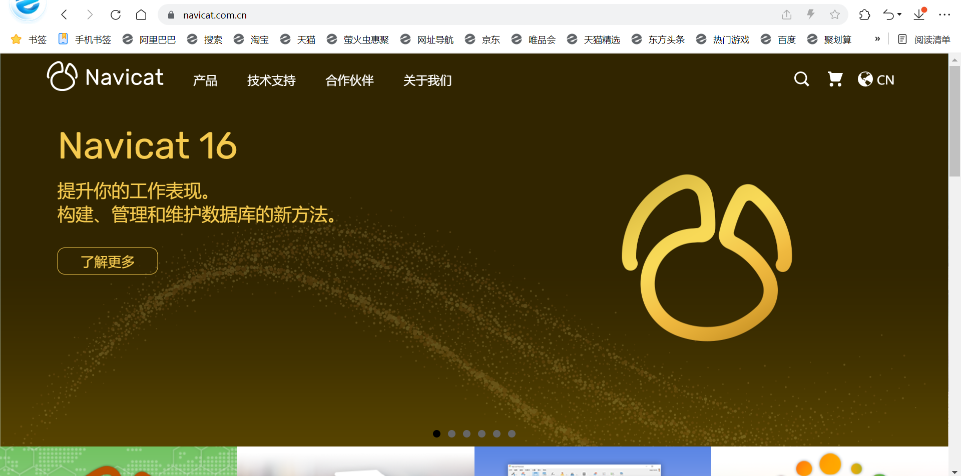
Task: Open the 网址导航 bookmark
Action: 426,39
